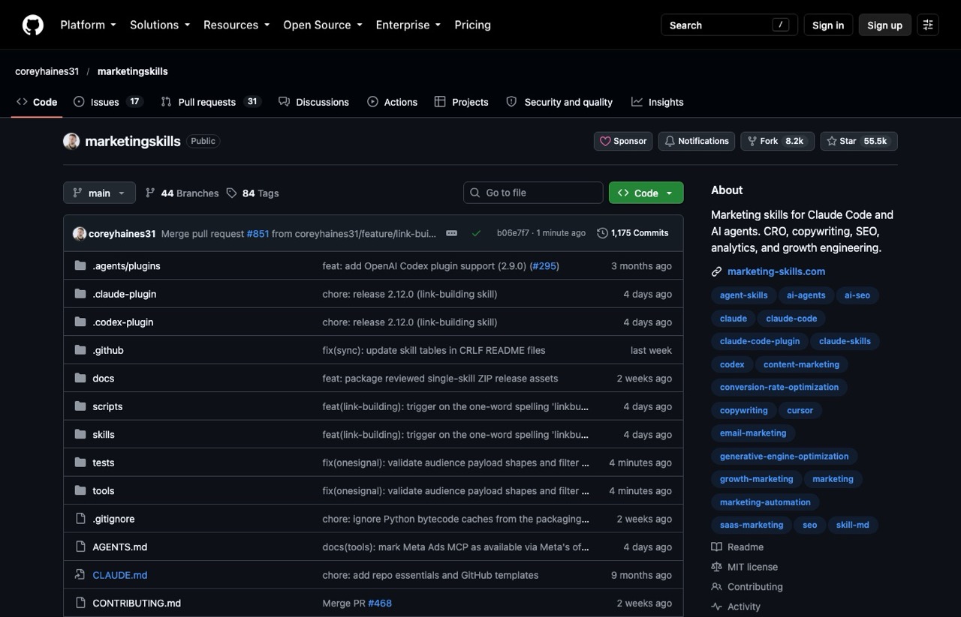Viewport: 961px width, 617px height.
Task: Open the skills folder
Action: coord(104,435)
